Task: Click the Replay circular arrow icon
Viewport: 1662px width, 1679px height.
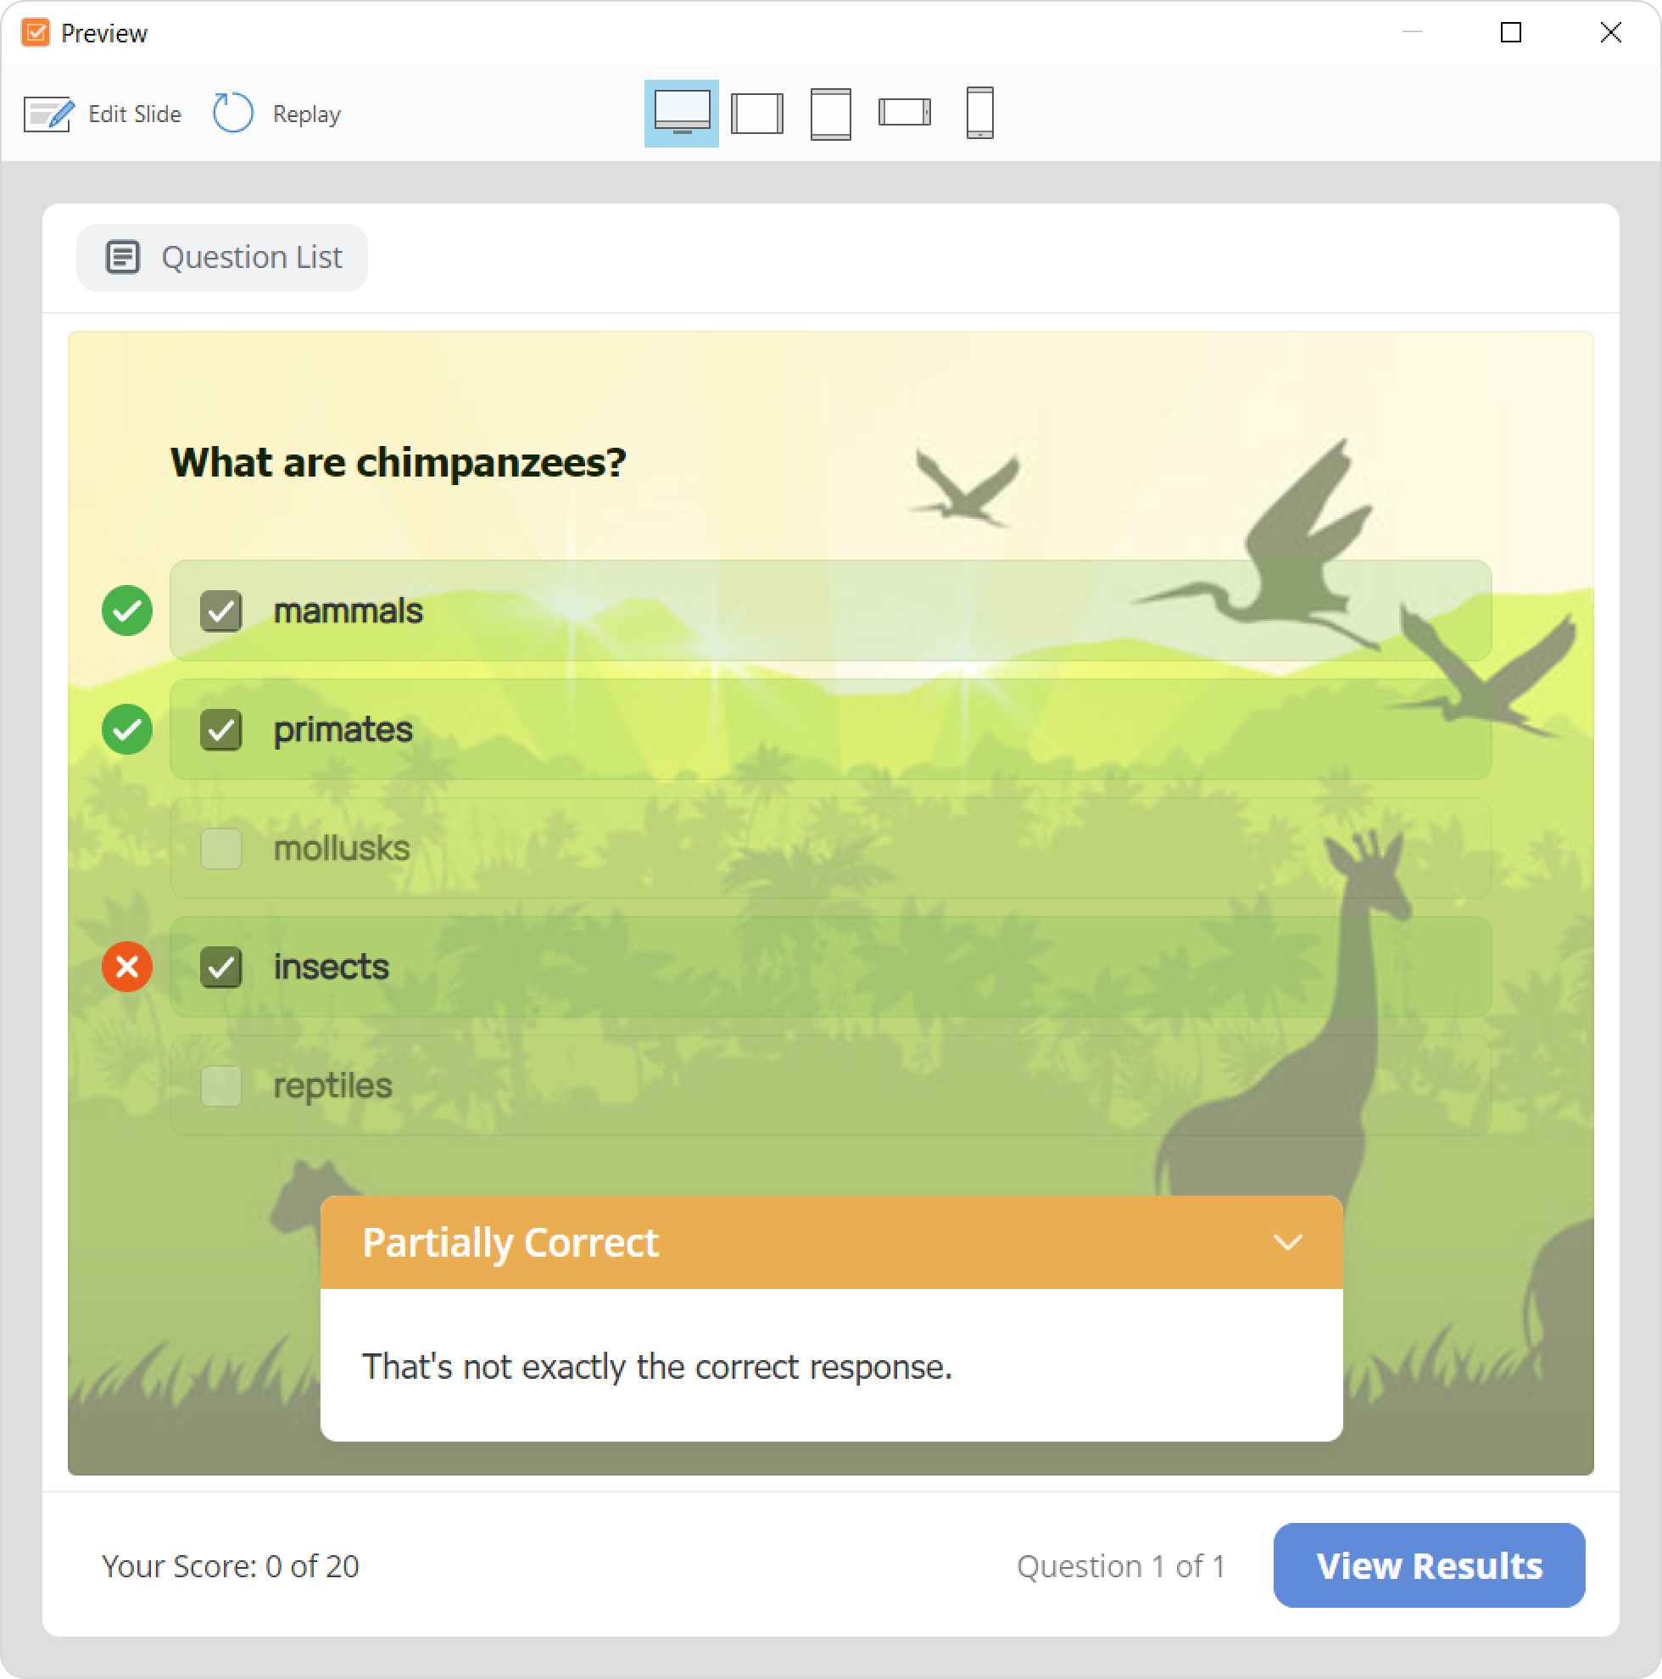Action: pyautogui.click(x=233, y=113)
